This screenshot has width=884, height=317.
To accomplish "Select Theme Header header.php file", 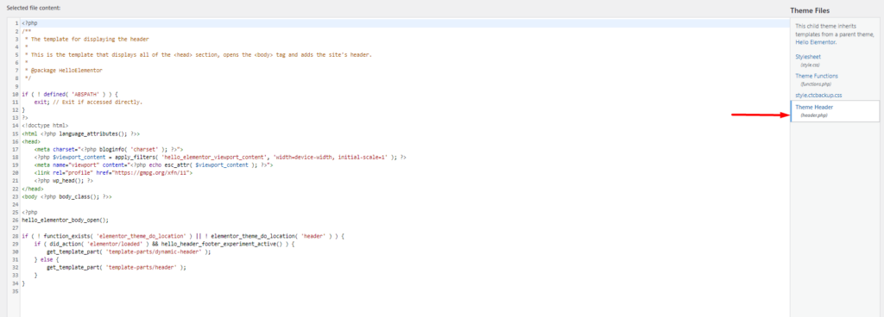I will click(835, 111).
